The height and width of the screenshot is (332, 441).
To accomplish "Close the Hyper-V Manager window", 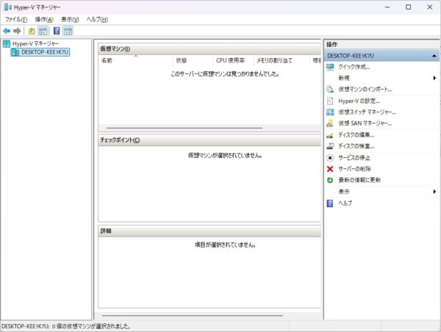I will (430, 7).
